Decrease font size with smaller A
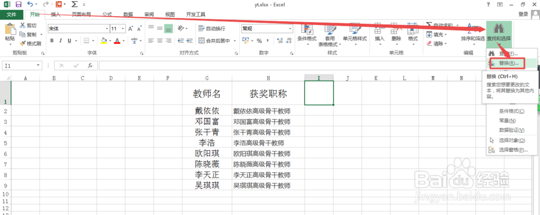The width and height of the screenshot is (540, 215). point(139,29)
